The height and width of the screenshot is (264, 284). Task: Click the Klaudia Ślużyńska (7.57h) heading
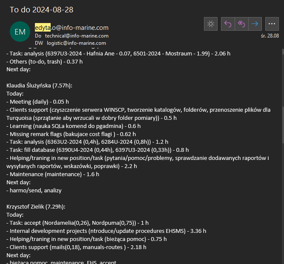point(39,86)
